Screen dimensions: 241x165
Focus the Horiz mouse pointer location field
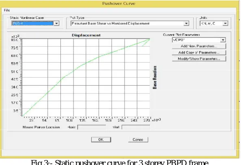click(x=92, y=127)
